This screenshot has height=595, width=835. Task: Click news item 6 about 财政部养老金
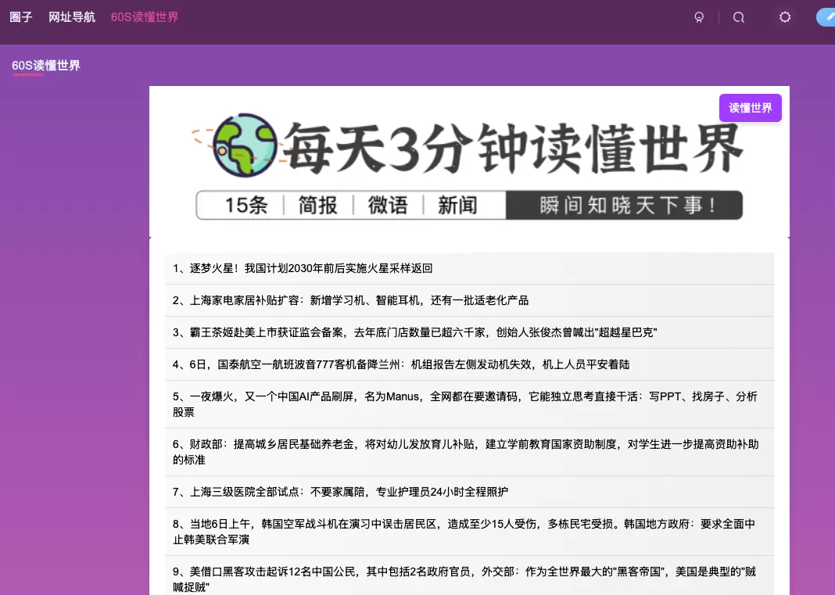[469, 452]
